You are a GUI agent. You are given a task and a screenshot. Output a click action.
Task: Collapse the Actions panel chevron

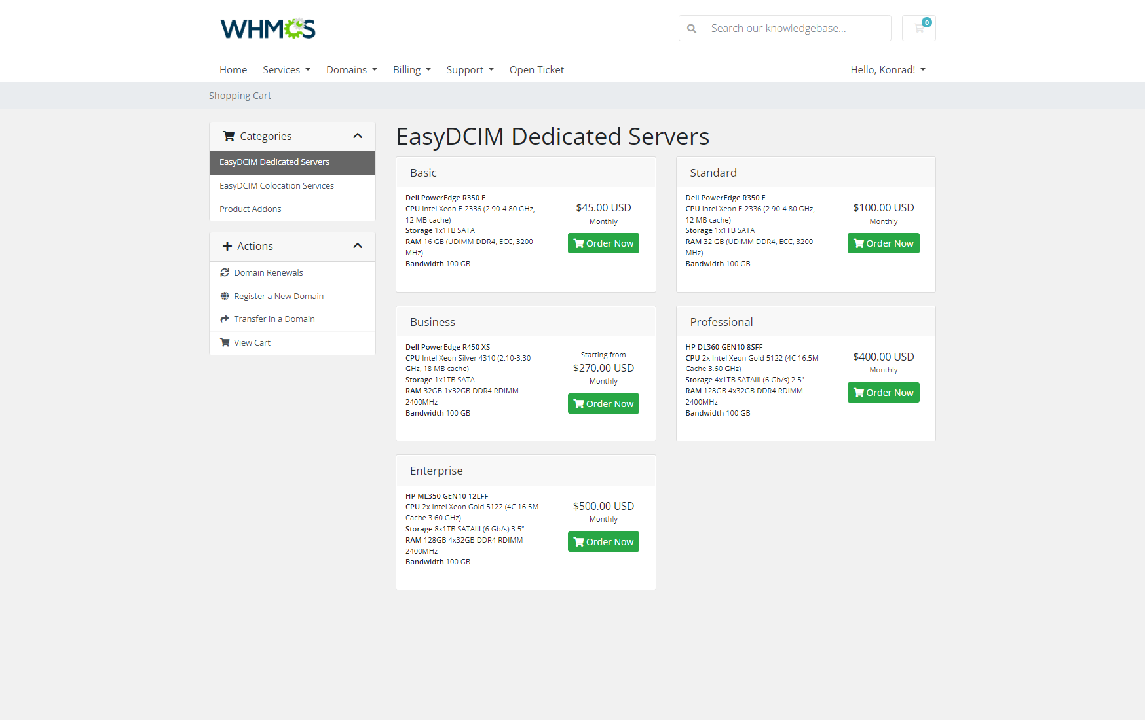[x=358, y=246]
